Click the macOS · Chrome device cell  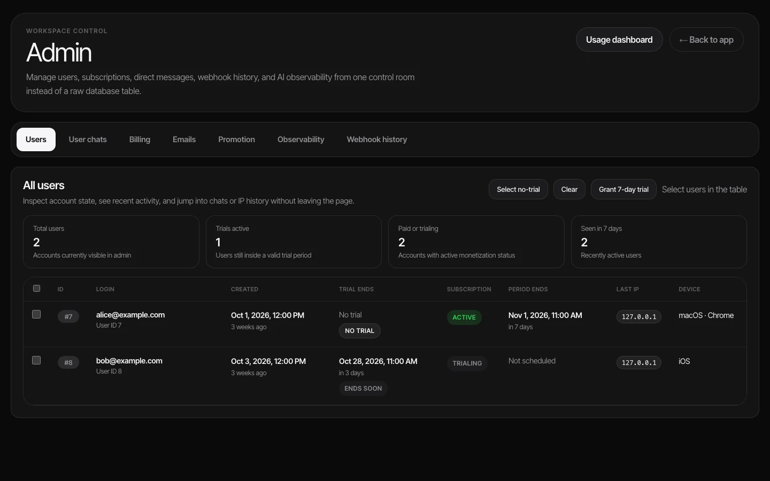coord(706,315)
